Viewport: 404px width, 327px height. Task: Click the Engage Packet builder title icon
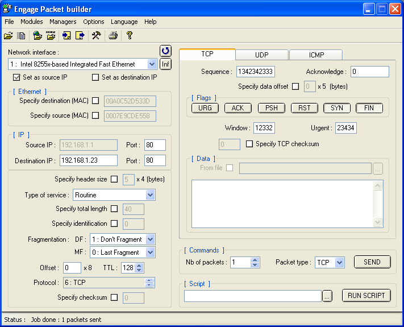point(7,9)
